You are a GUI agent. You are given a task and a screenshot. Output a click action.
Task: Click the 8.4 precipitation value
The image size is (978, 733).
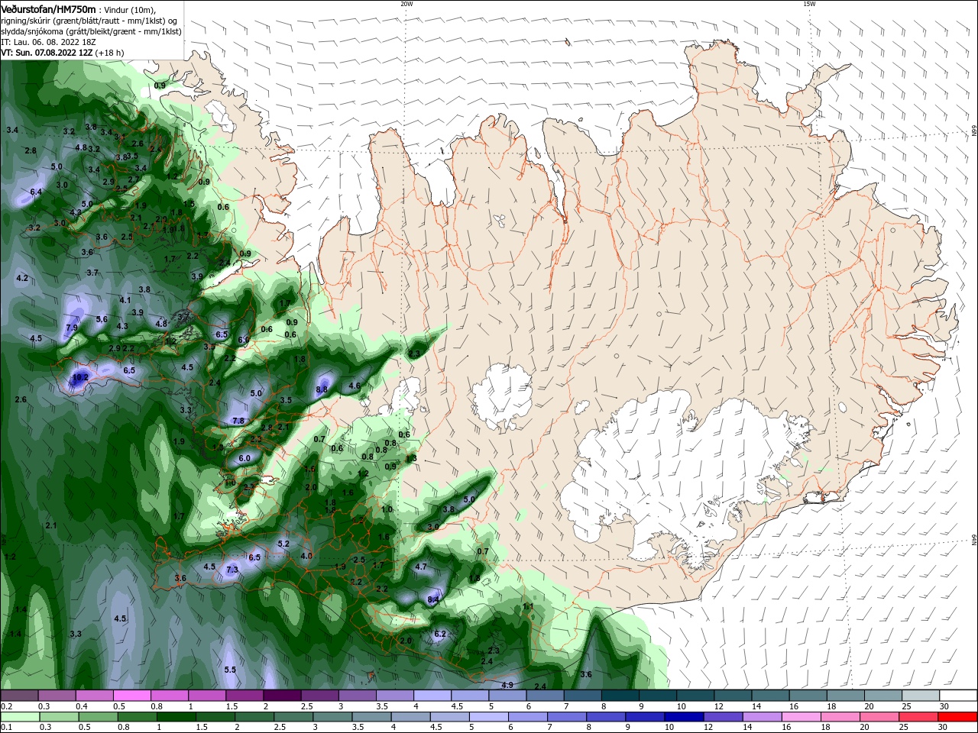(x=433, y=600)
